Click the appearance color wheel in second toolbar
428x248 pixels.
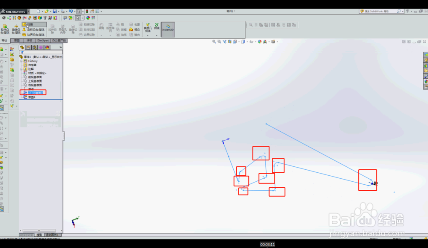(88, 18)
